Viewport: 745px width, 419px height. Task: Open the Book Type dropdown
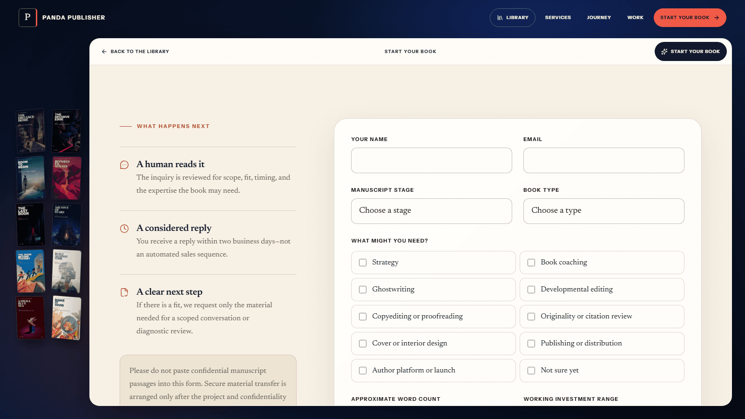pyautogui.click(x=604, y=211)
